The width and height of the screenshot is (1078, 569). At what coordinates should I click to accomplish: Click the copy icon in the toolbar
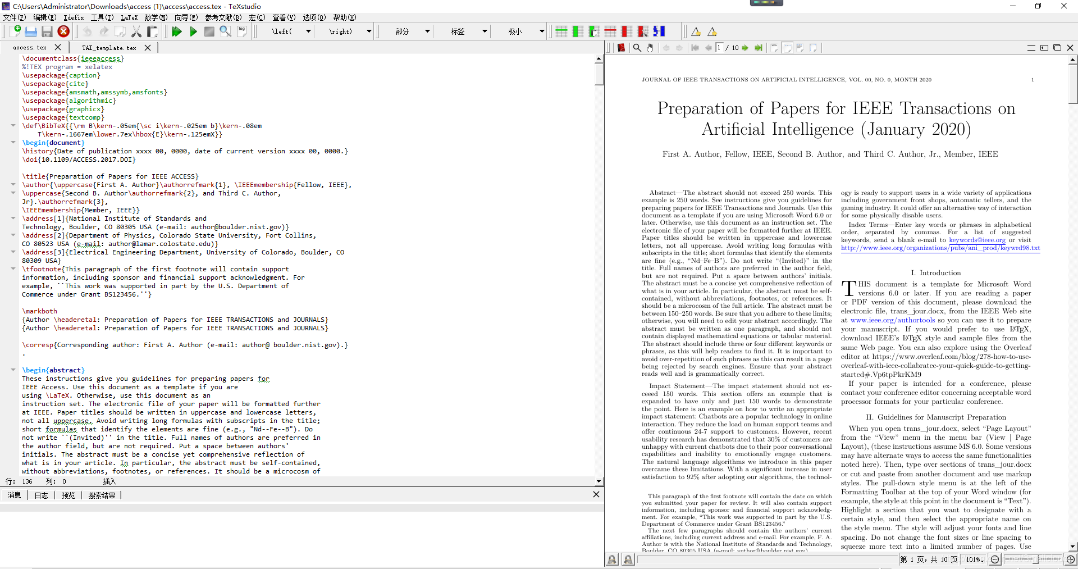tap(120, 31)
